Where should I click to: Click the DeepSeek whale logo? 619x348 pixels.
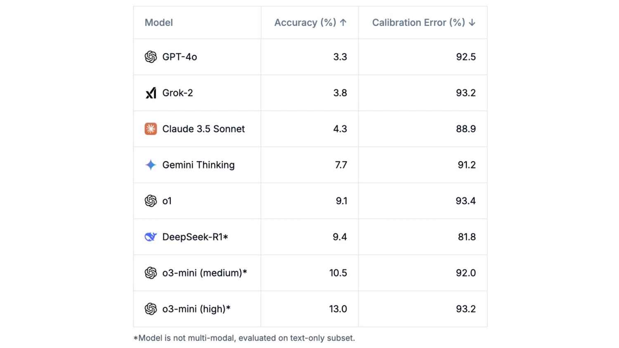pyautogui.click(x=151, y=237)
